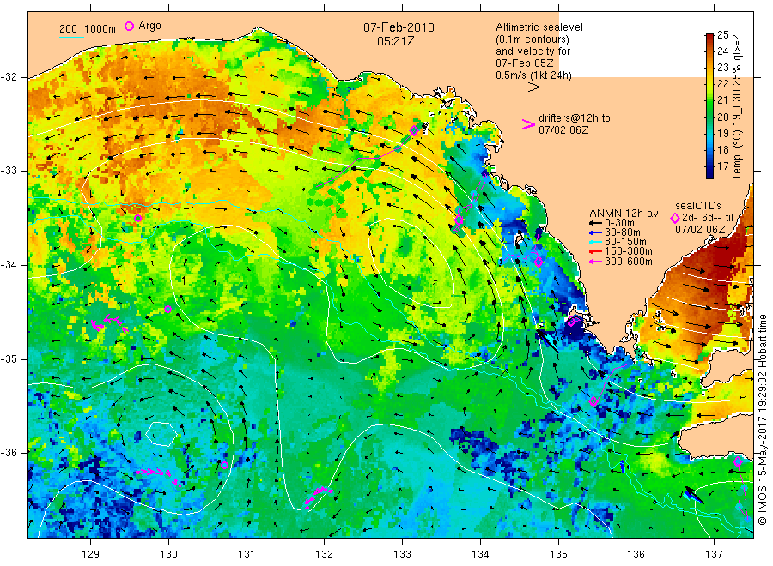
Task: Click the 135 longitude axis label
Action: 558,554
